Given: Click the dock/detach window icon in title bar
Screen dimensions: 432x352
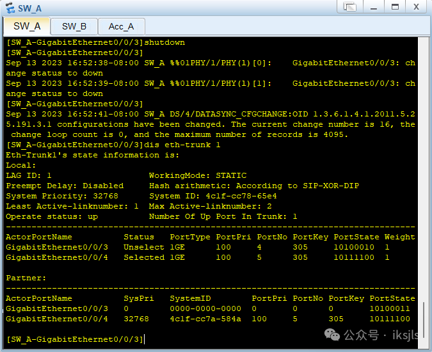Looking at the screenshot, I should [x=349, y=7].
